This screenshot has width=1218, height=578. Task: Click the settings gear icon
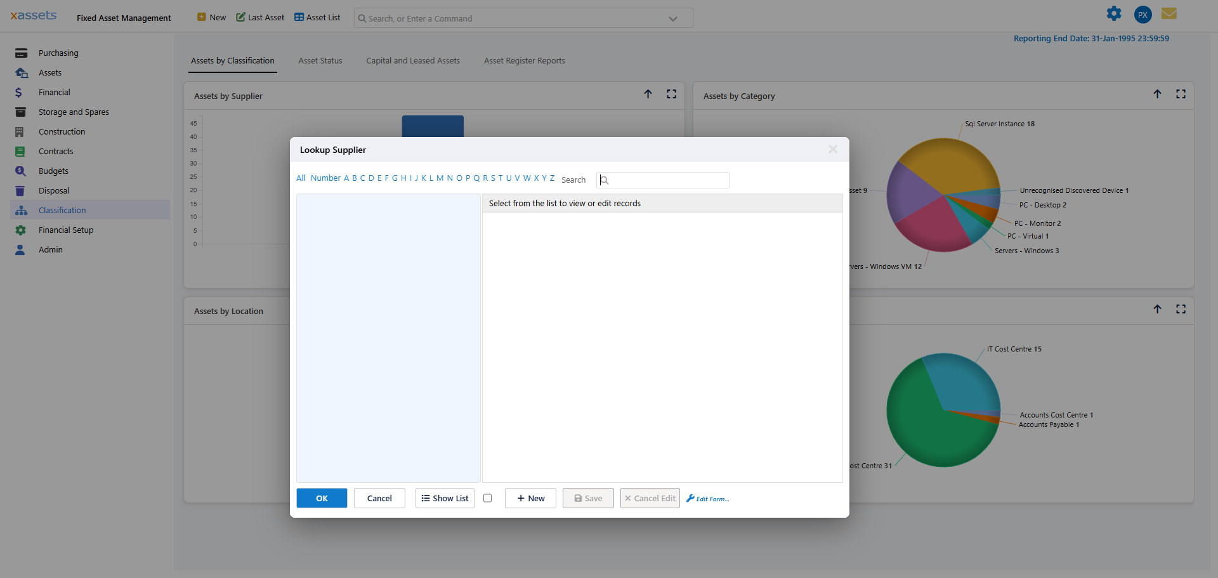1114,14
